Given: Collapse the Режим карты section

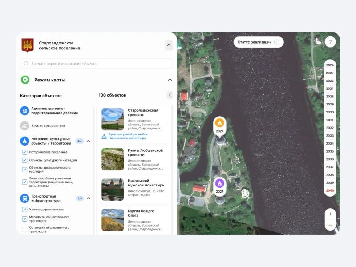Looking at the screenshot, I should (169, 80).
